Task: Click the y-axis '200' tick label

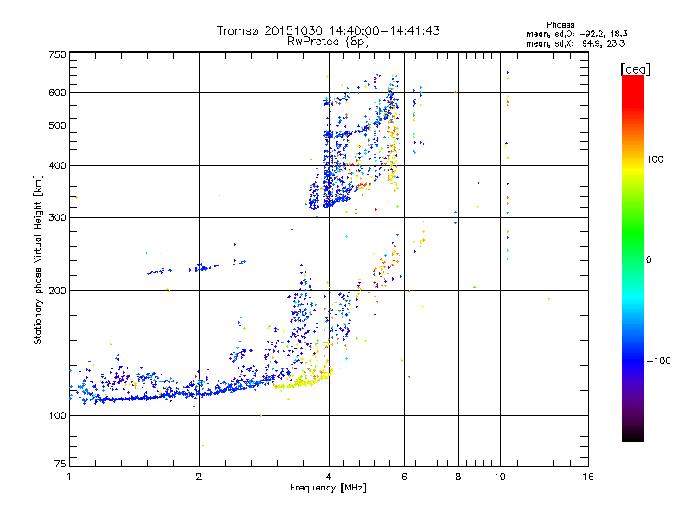Action: coord(57,291)
